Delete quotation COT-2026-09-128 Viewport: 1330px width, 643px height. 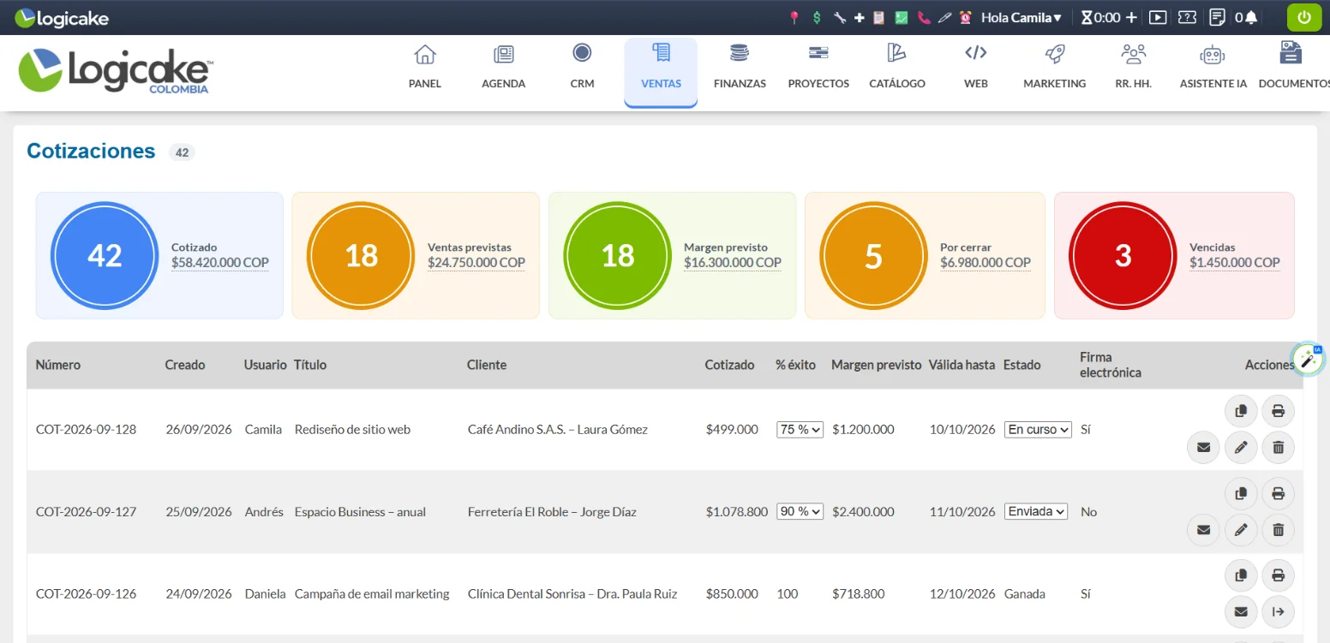tap(1278, 447)
